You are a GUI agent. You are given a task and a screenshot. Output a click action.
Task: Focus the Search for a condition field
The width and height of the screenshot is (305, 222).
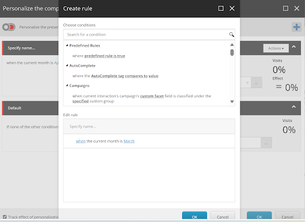click(146, 35)
